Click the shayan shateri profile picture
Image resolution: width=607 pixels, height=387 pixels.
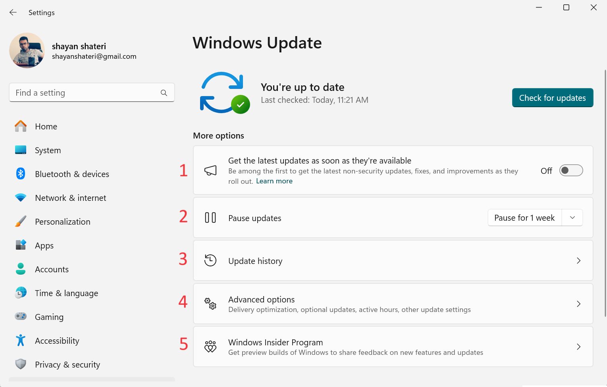tap(27, 50)
